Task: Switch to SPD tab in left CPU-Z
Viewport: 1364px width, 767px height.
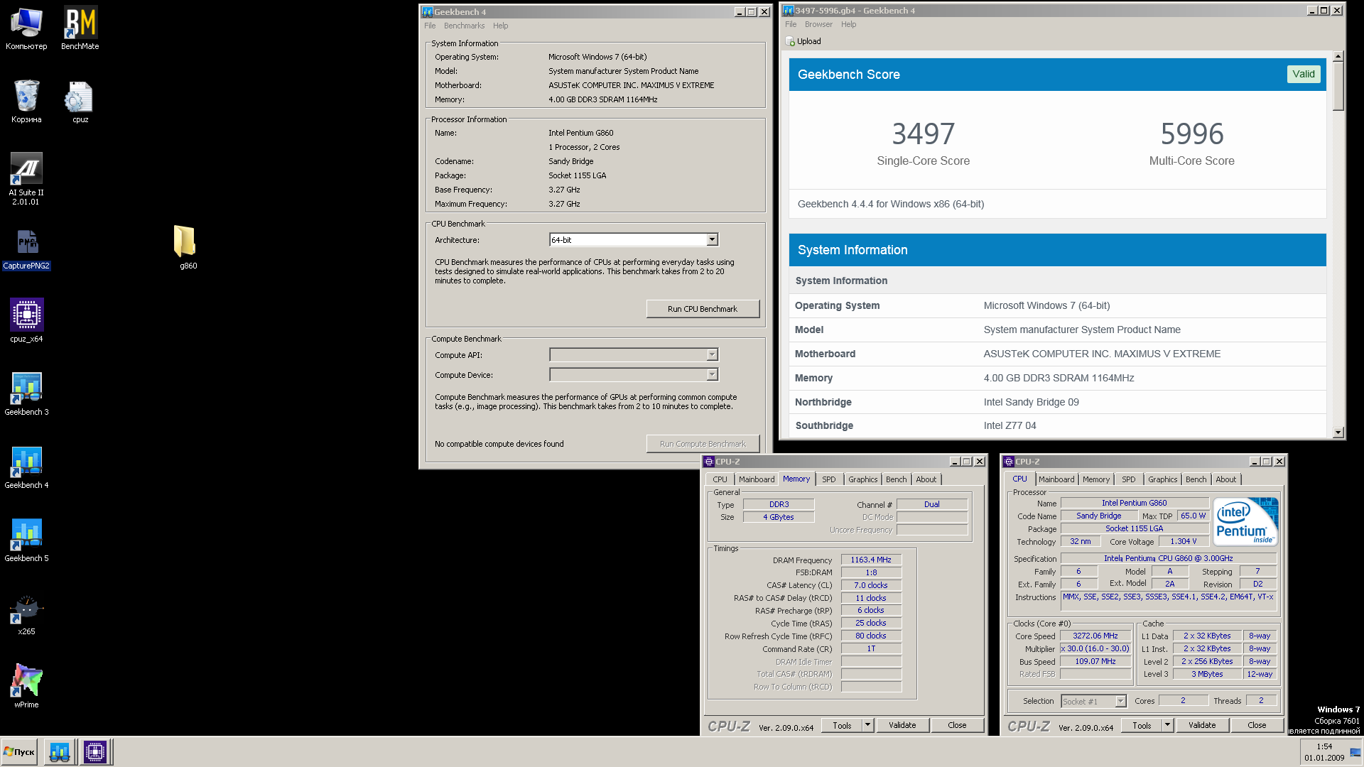Action: (828, 479)
